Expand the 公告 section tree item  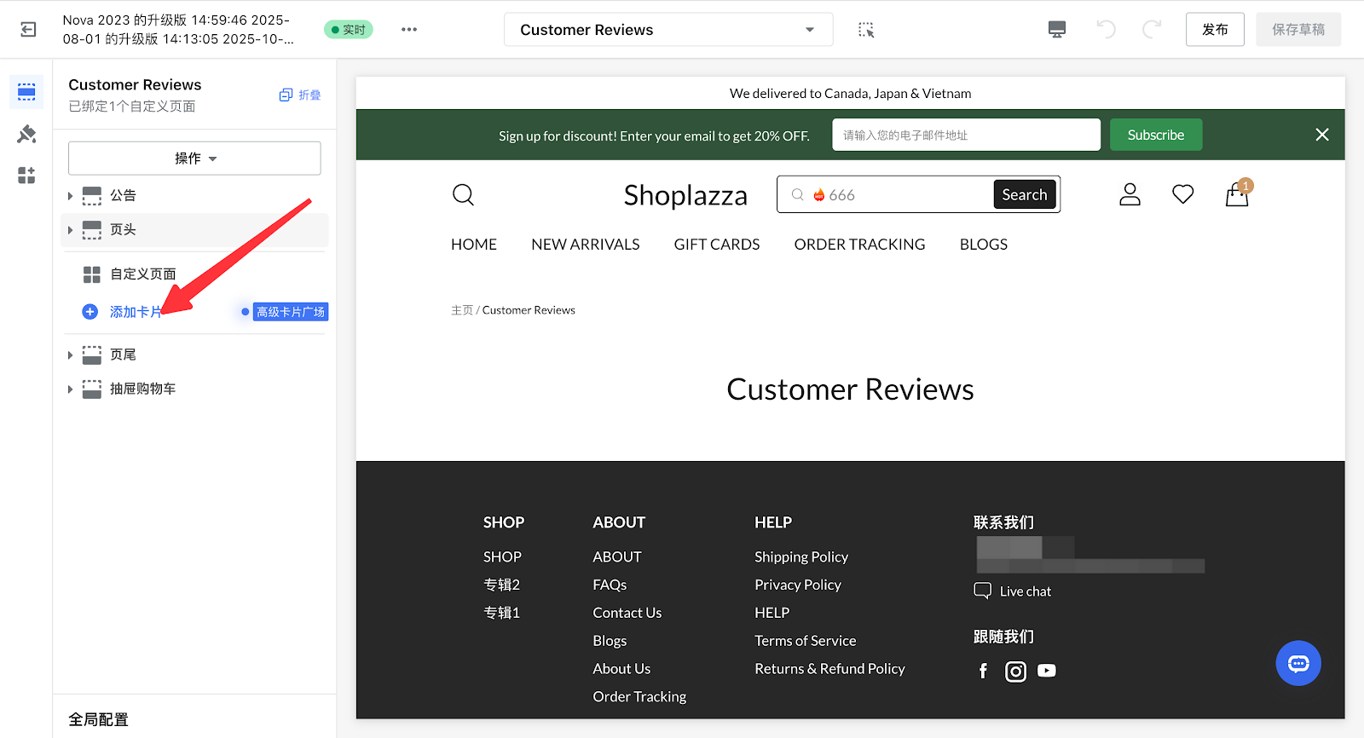pos(70,196)
